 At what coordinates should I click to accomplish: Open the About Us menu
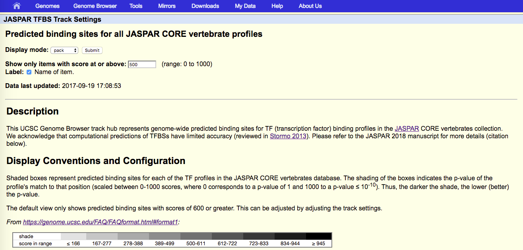coord(310,6)
